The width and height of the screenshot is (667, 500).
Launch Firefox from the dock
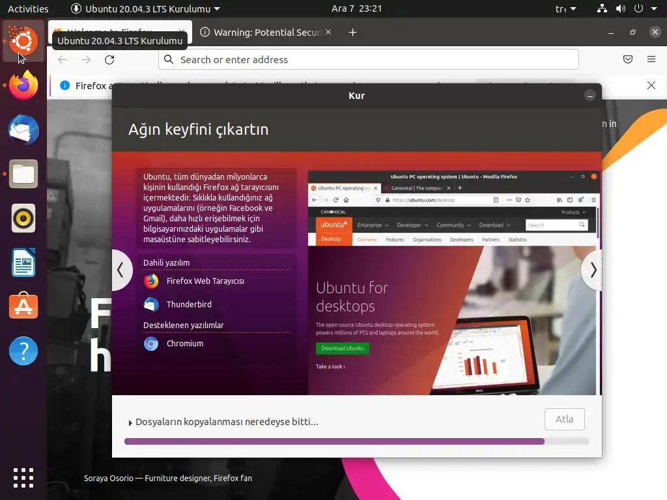tap(23, 85)
